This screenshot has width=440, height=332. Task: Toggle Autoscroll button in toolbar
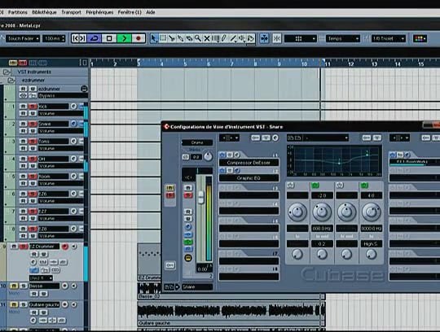[x=264, y=38]
